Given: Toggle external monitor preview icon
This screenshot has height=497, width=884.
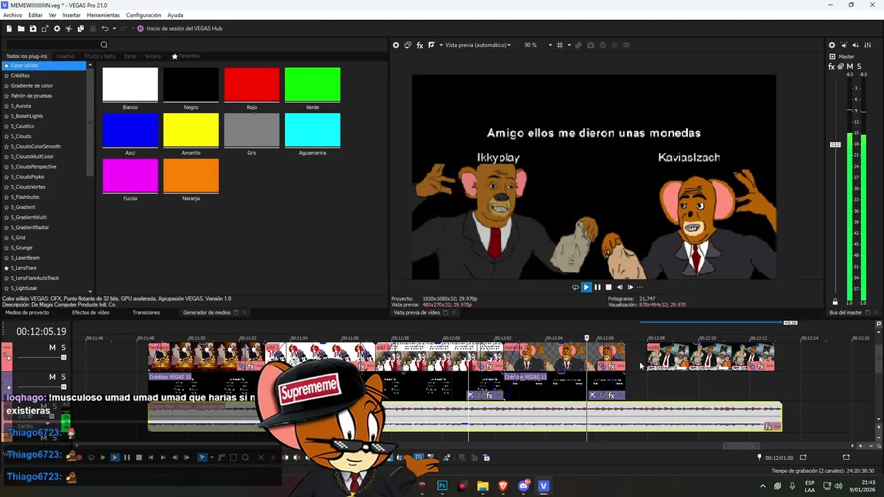Looking at the screenshot, I should (407, 45).
